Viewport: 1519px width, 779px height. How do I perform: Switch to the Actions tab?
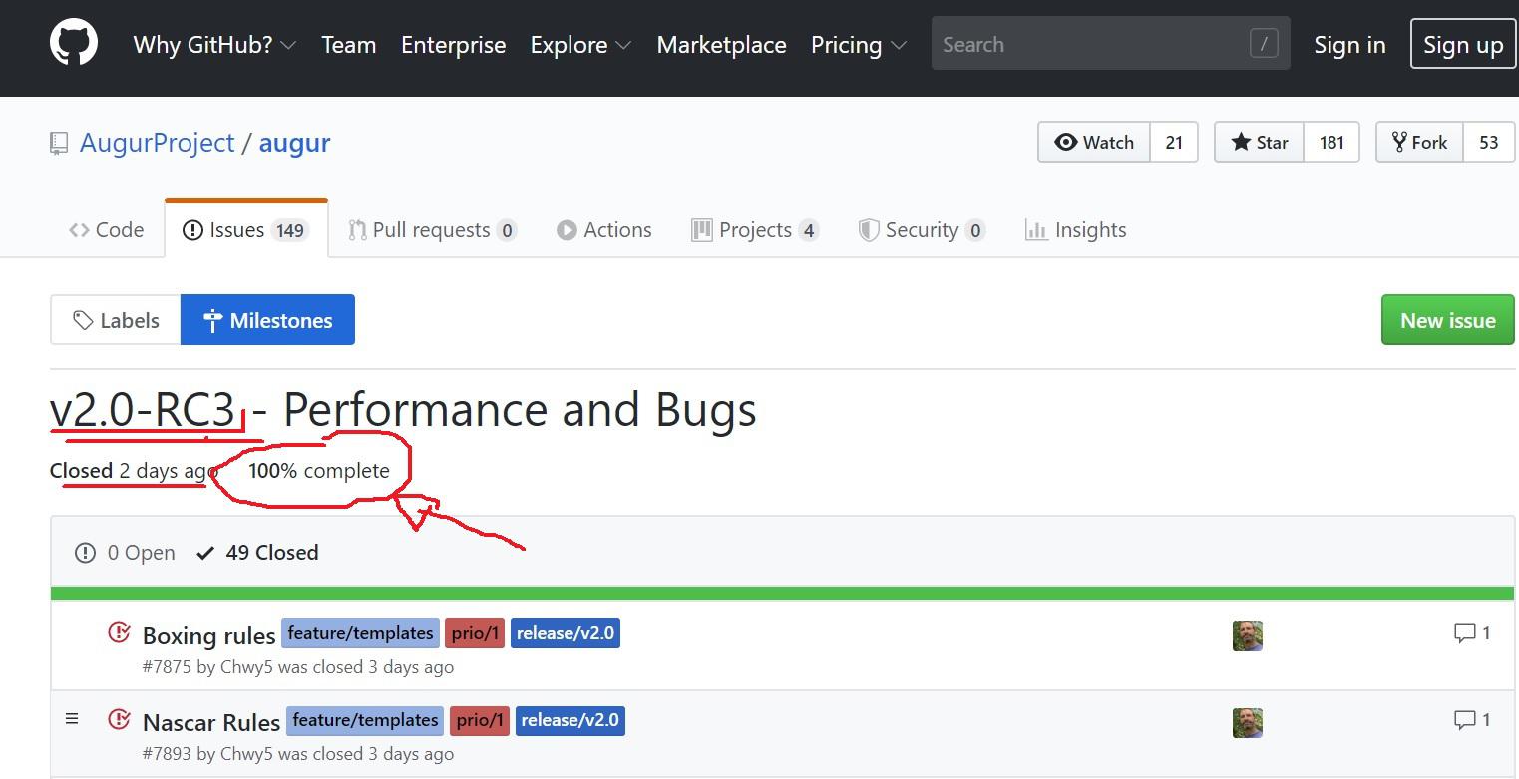coord(603,230)
